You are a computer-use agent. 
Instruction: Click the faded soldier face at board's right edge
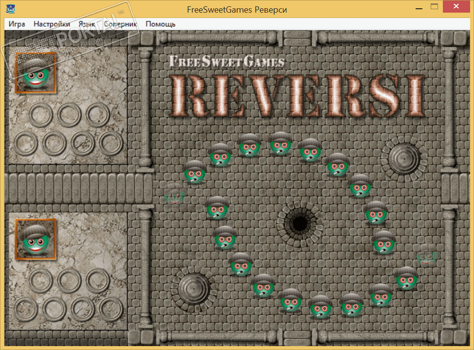tap(426, 255)
